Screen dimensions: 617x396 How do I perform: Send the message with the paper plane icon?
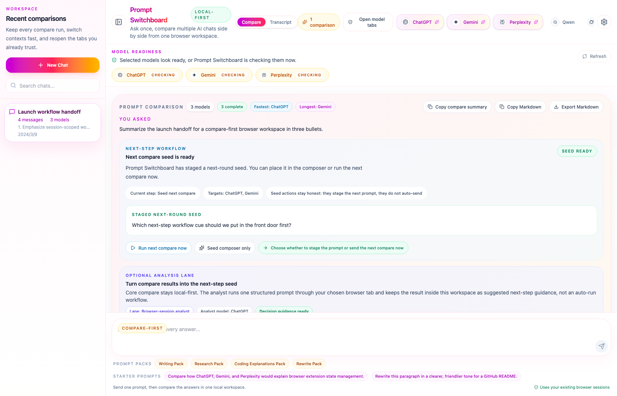coord(601,346)
